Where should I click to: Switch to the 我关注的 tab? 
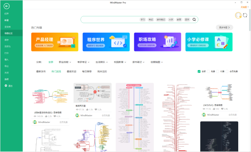[102, 71]
